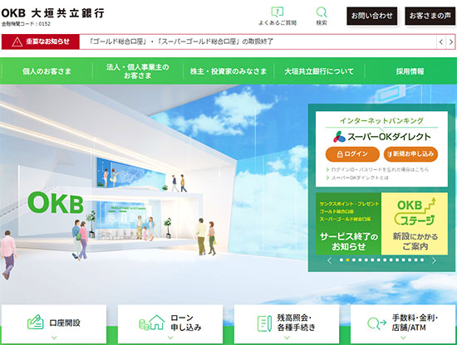Open the よくあるご質問 FAQ icon
The height and width of the screenshot is (345, 457).
click(278, 16)
